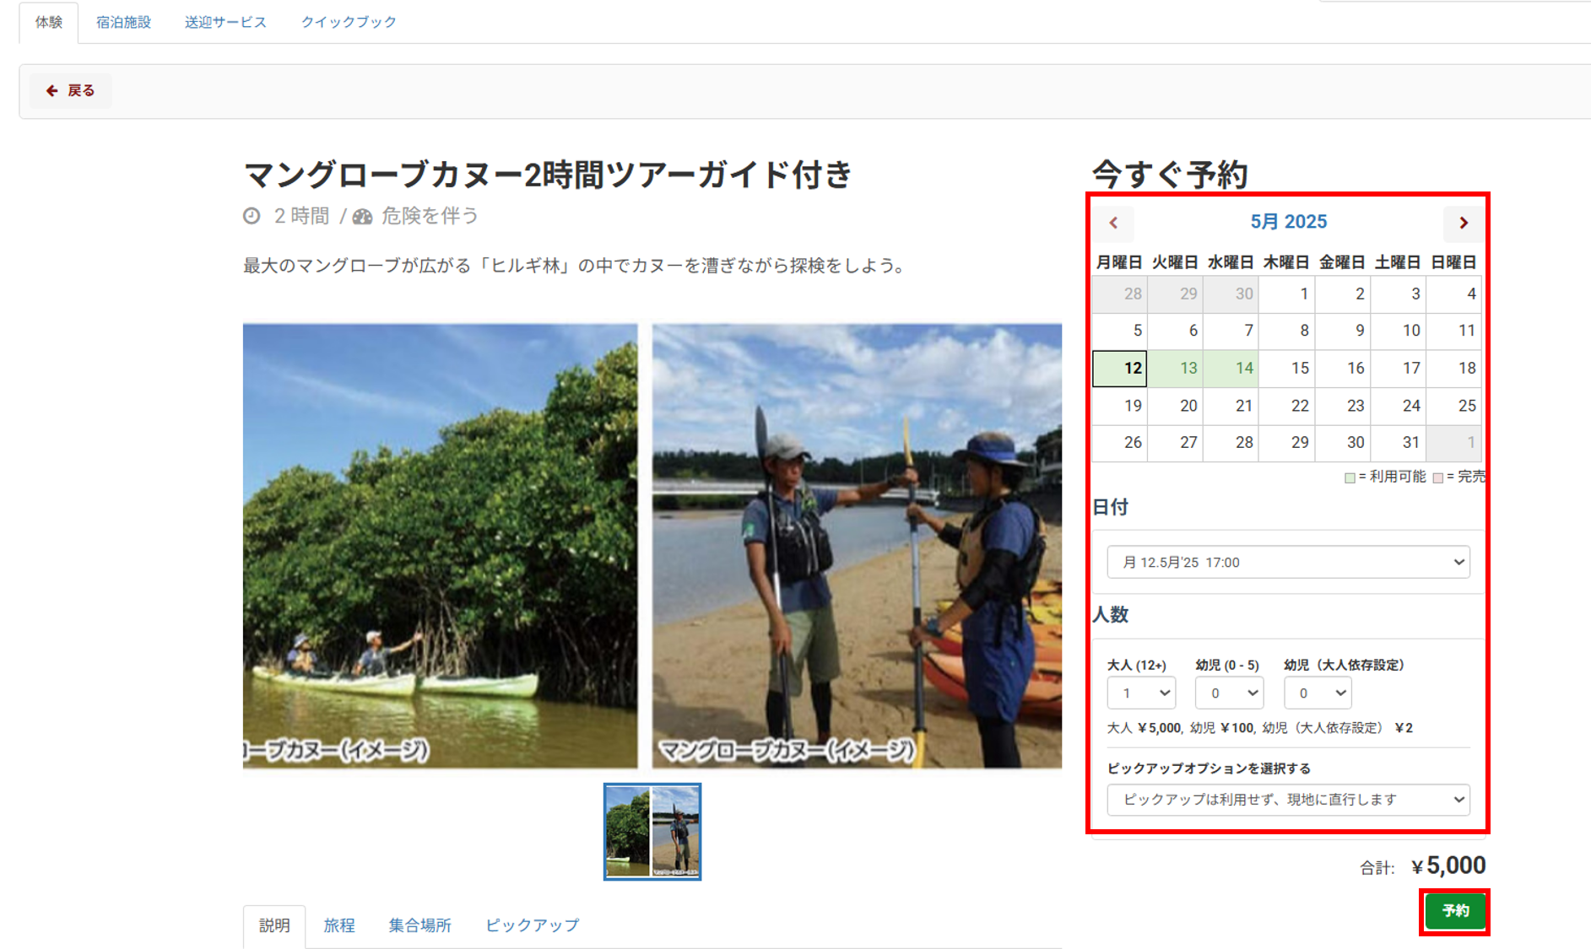Select date 26 in the Monday column

click(1120, 443)
